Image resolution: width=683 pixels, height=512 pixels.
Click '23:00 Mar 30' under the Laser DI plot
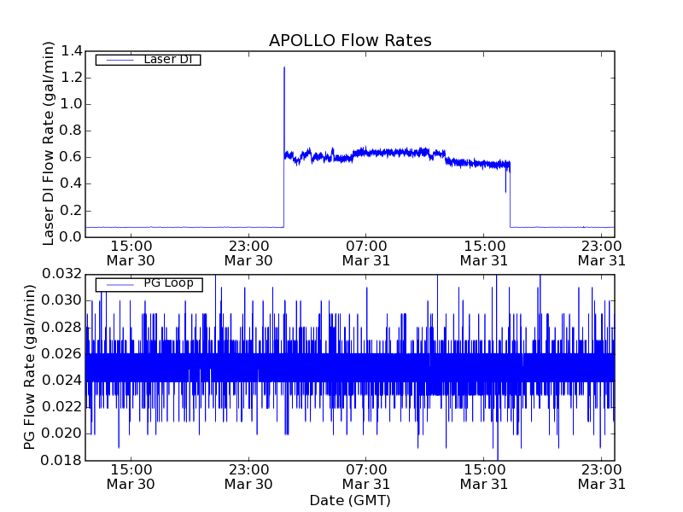(x=248, y=253)
